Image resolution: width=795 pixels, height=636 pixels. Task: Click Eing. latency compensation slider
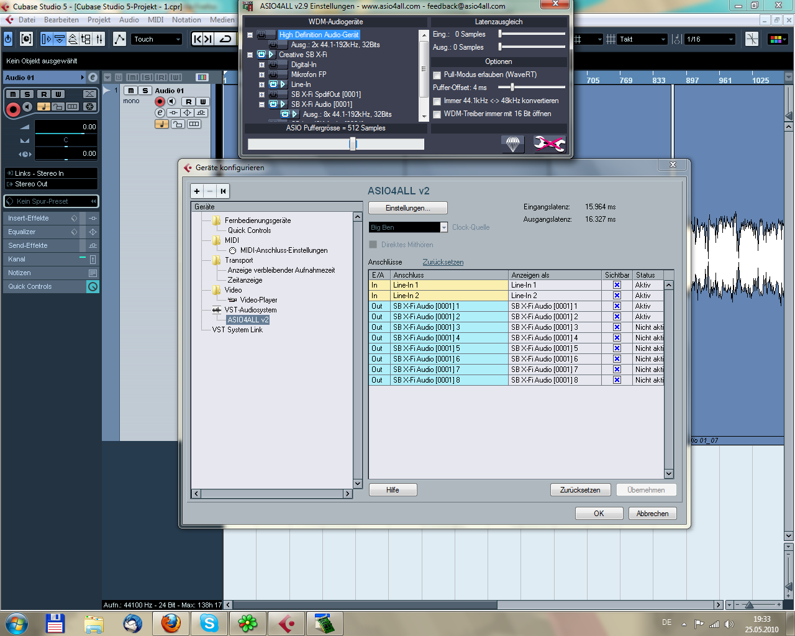click(532, 34)
